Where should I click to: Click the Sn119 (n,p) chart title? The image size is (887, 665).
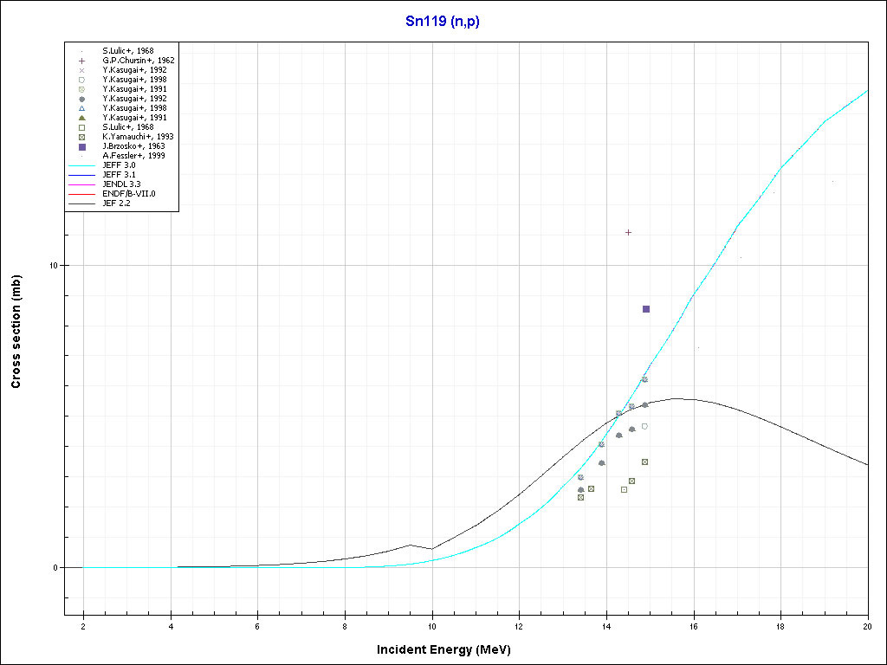click(443, 22)
